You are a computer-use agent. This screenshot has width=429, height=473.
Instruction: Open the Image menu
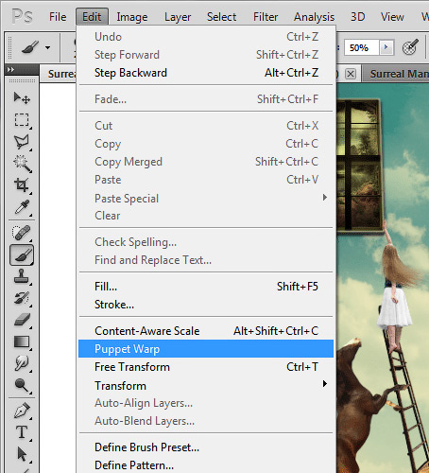132,17
